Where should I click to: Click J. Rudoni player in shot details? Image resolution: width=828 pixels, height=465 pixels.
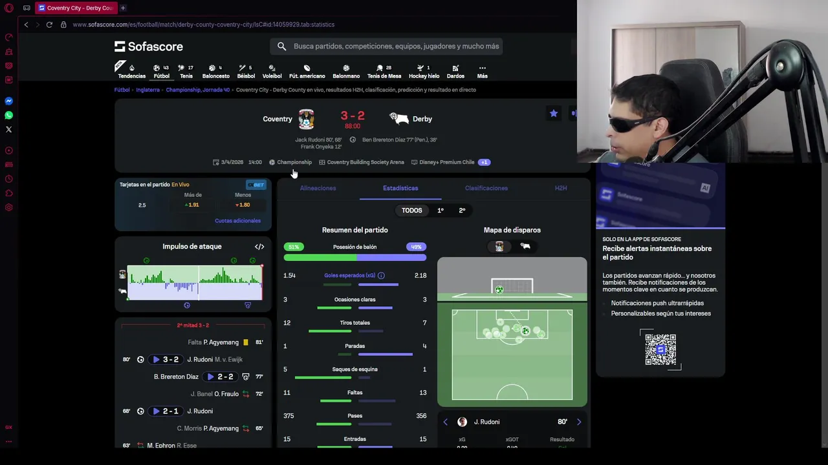[486, 422]
